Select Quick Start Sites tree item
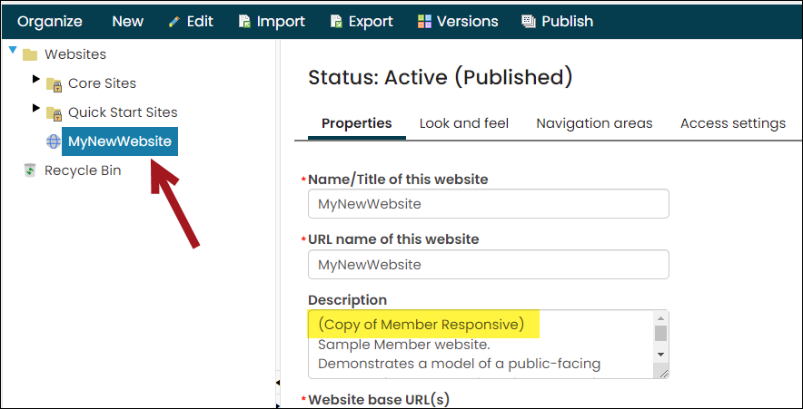 [123, 112]
